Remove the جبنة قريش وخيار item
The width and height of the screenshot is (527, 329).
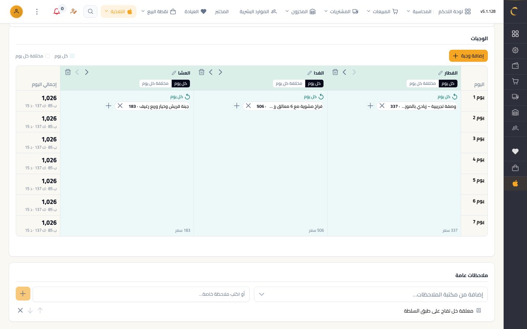point(120,106)
